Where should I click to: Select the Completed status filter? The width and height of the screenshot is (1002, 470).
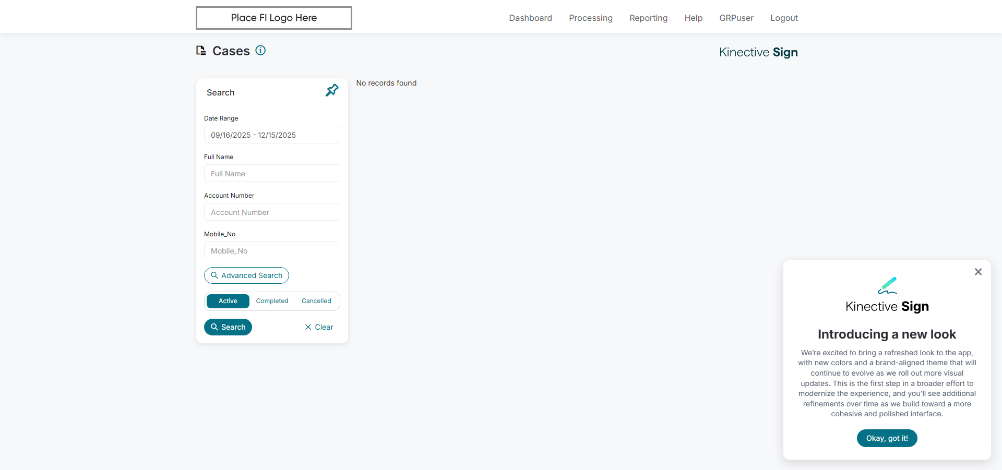tap(272, 301)
